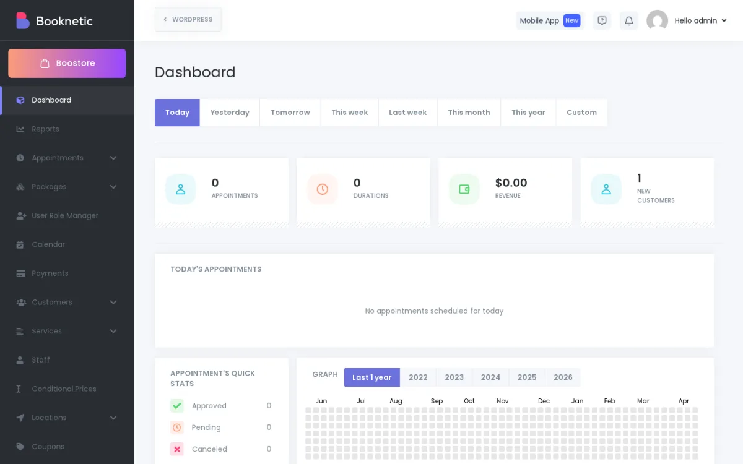Click the Canceled red X icon
Viewport: 743px width, 464px height.
[177, 449]
